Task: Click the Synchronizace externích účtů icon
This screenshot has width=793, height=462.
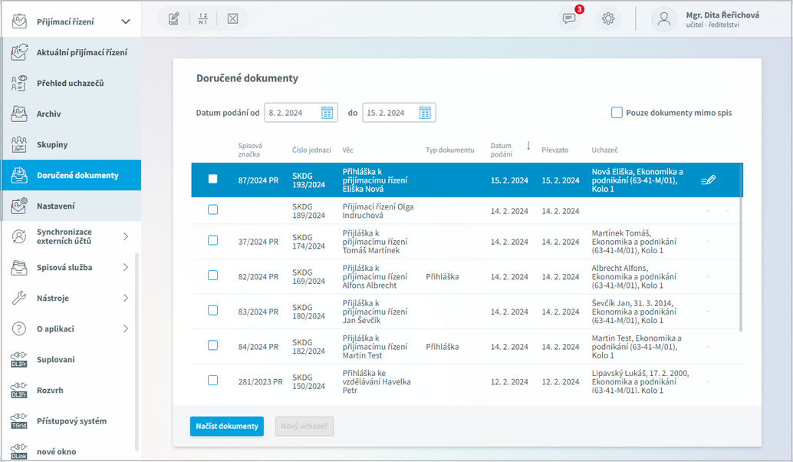Action: pos(19,236)
